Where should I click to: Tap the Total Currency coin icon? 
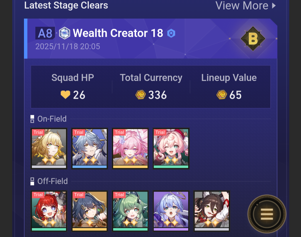(x=140, y=95)
